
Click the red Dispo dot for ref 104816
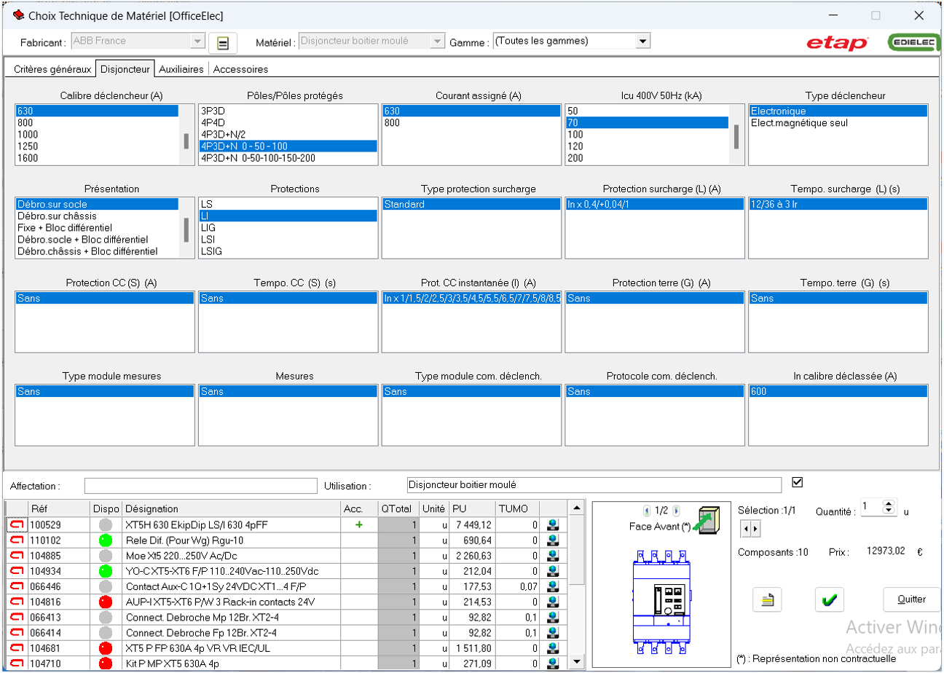coord(106,602)
